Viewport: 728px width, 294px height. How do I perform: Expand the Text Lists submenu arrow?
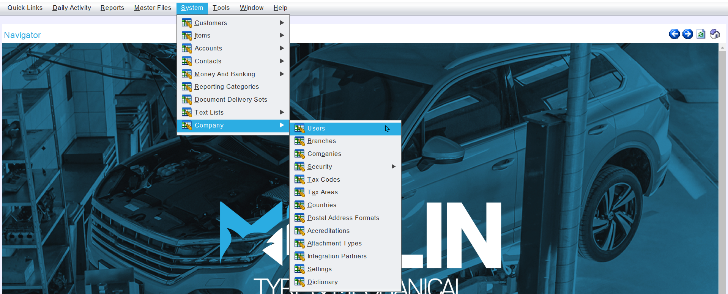point(282,112)
